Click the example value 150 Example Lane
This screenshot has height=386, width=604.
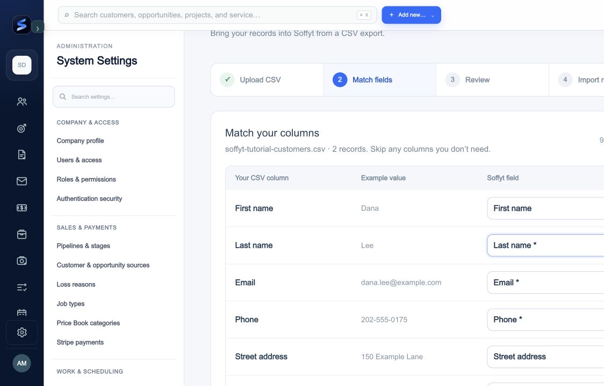point(392,357)
